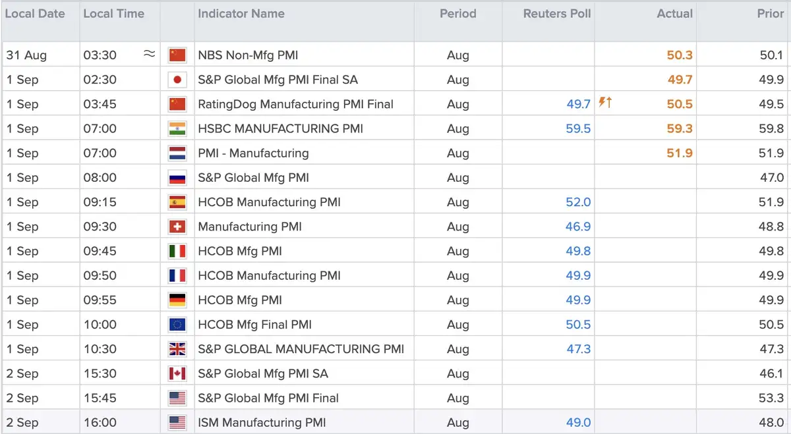Select Japan's actual value 49.7
Image resolution: width=791 pixels, height=434 pixels.
[680, 80]
